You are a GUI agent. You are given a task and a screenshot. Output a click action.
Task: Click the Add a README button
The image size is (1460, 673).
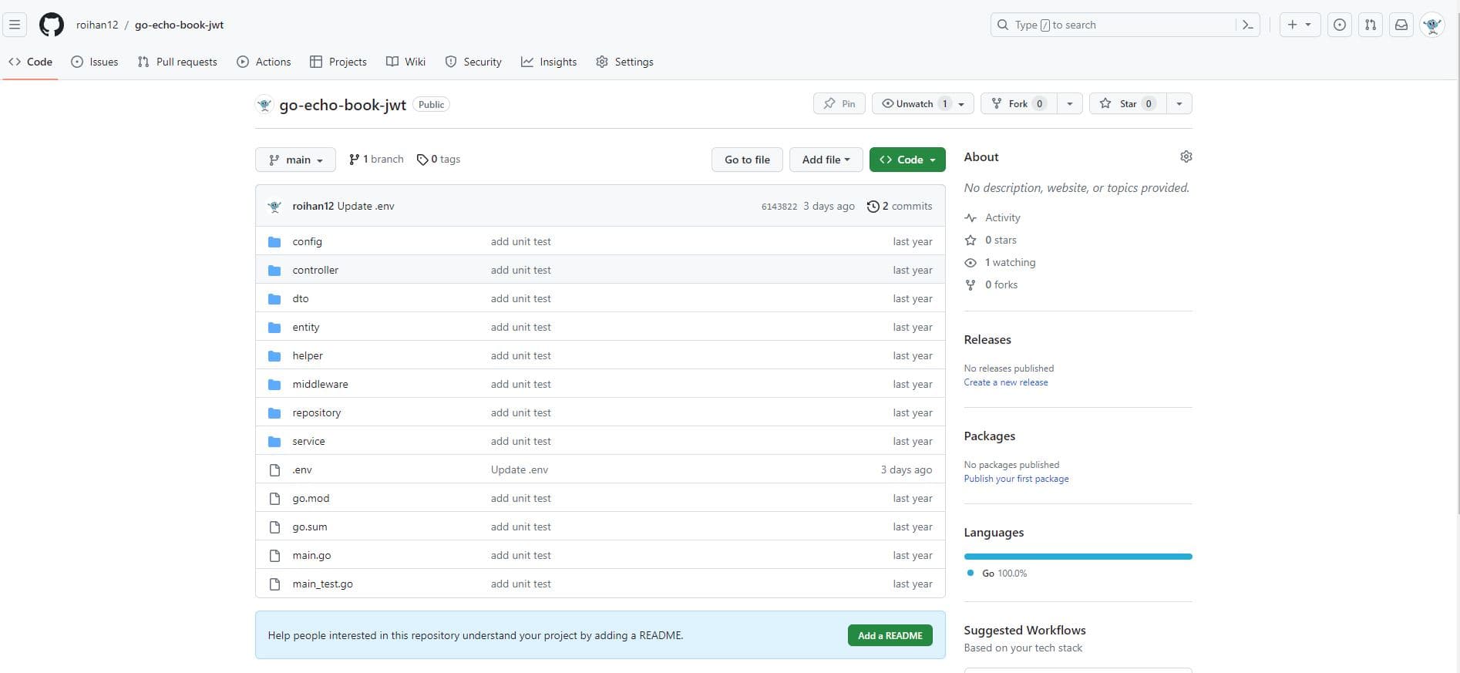pyautogui.click(x=890, y=635)
